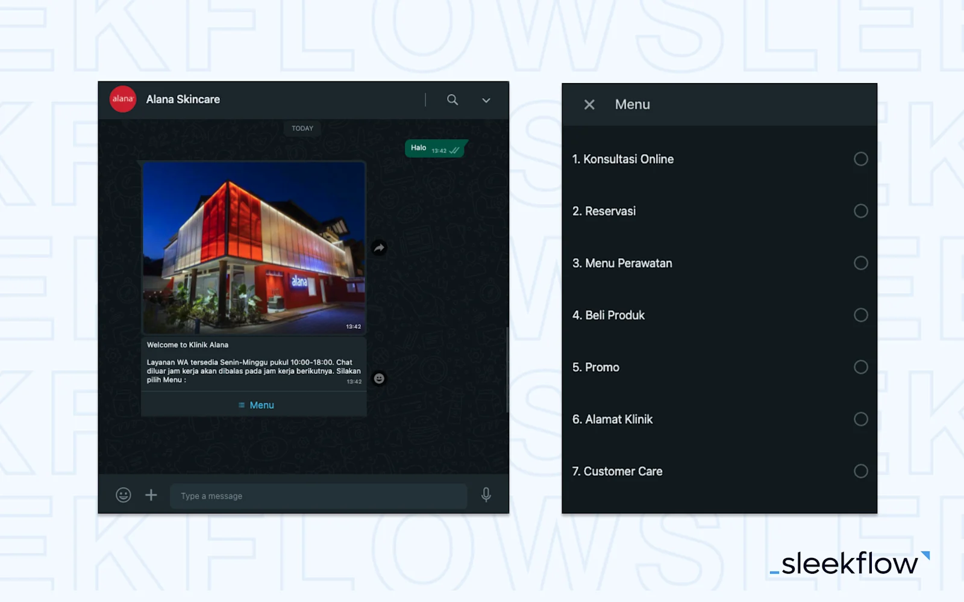React to the welcome message with emoji
Viewport: 964px width, 602px height.
[379, 378]
